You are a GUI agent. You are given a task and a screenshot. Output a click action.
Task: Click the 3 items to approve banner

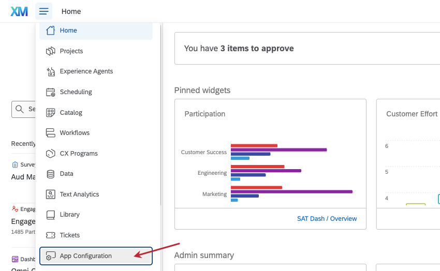click(x=307, y=48)
